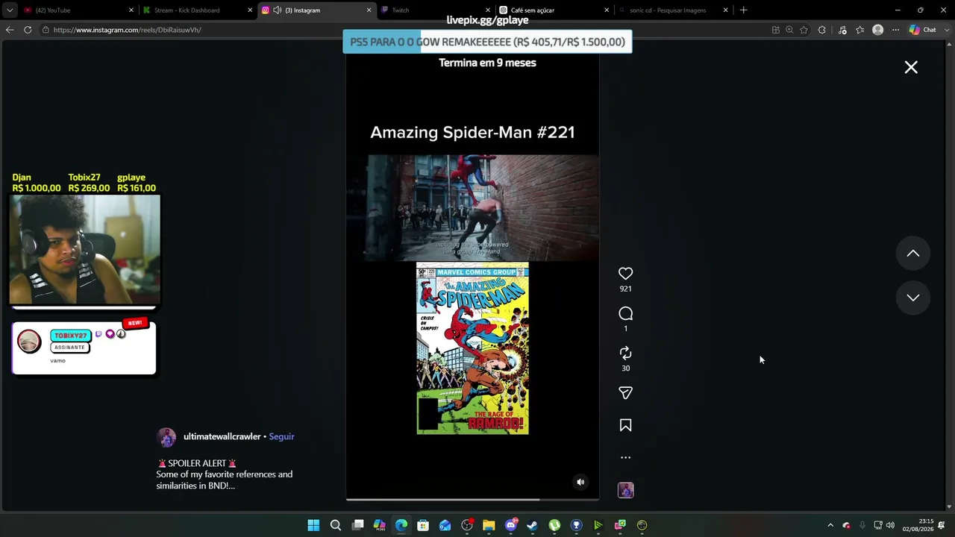
Task: Close the Twitch tab
Action: click(487, 10)
